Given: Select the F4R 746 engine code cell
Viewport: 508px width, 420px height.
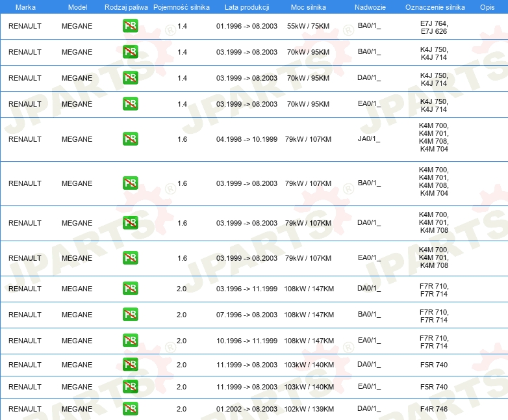Looking at the screenshot, I should (434, 409).
